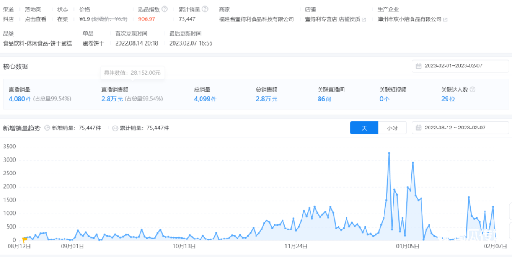Click 点击查看 landing page link

pyautogui.click(x=36, y=19)
